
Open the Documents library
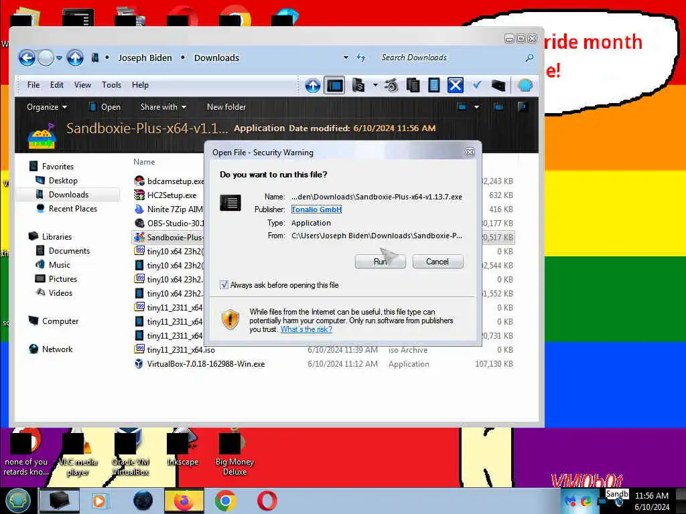click(69, 250)
